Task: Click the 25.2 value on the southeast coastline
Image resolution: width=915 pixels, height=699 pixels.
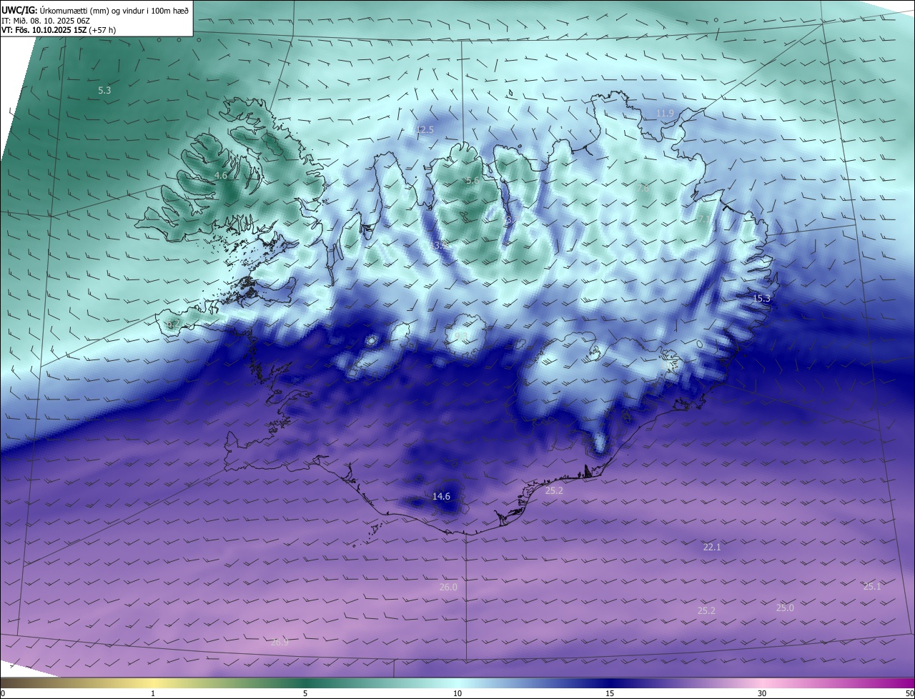Action: [x=554, y=490]
